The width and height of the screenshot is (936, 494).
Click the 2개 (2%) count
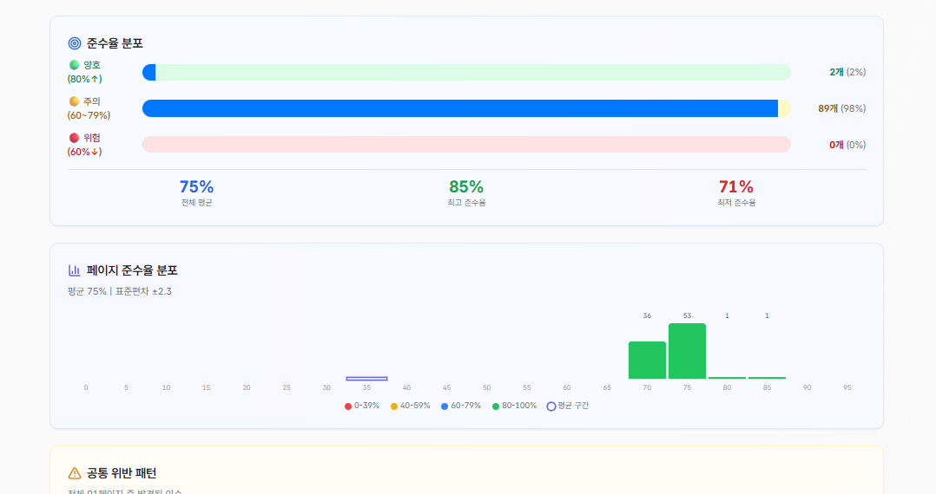[x=847, y=72]
